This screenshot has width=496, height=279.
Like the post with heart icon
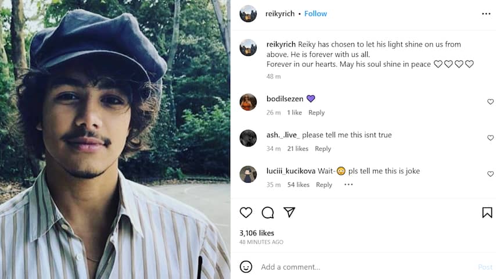(x=246, y=213)
